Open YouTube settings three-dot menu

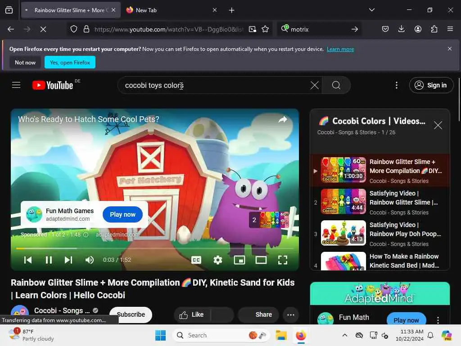click(x=397, y=85)
